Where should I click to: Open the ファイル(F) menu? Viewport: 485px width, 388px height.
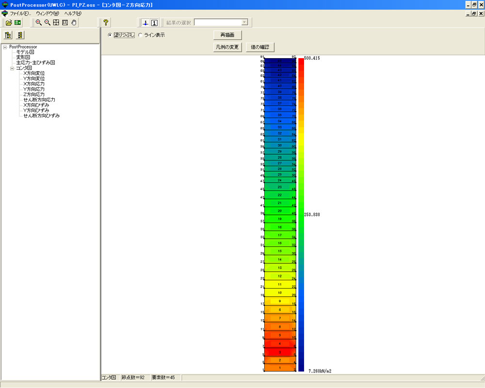pyautogui.click(x=20, y=13)
